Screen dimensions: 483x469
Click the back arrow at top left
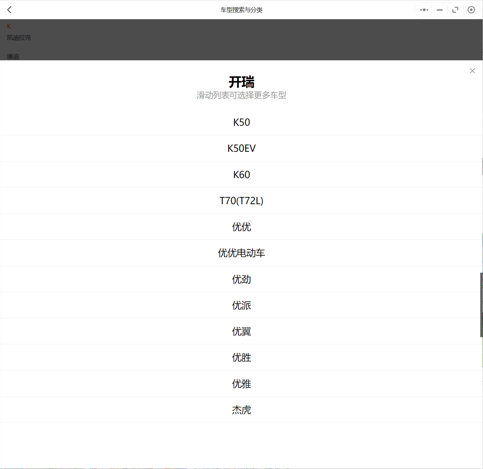point(9,10)
